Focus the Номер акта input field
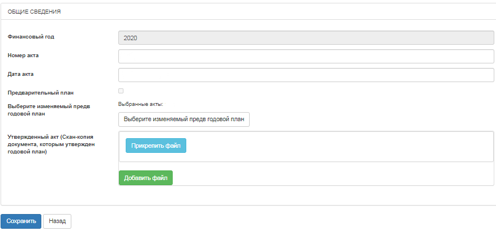 [x=306, y=56]
